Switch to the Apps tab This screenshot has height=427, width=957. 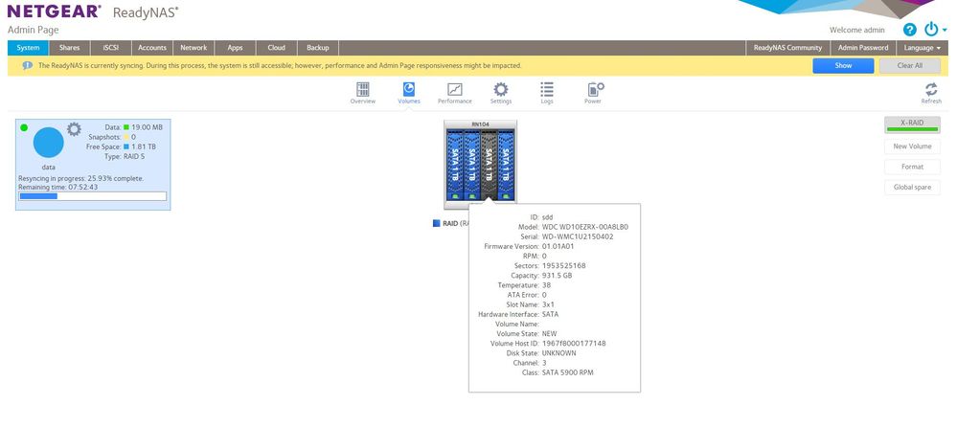[x=235, y=48]
